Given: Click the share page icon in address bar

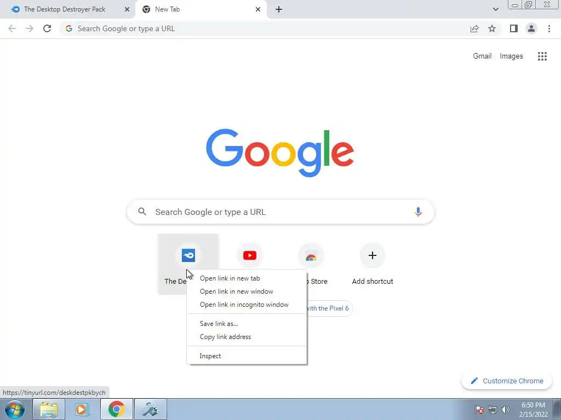Looking at the screenshot, I should point(474,28).
